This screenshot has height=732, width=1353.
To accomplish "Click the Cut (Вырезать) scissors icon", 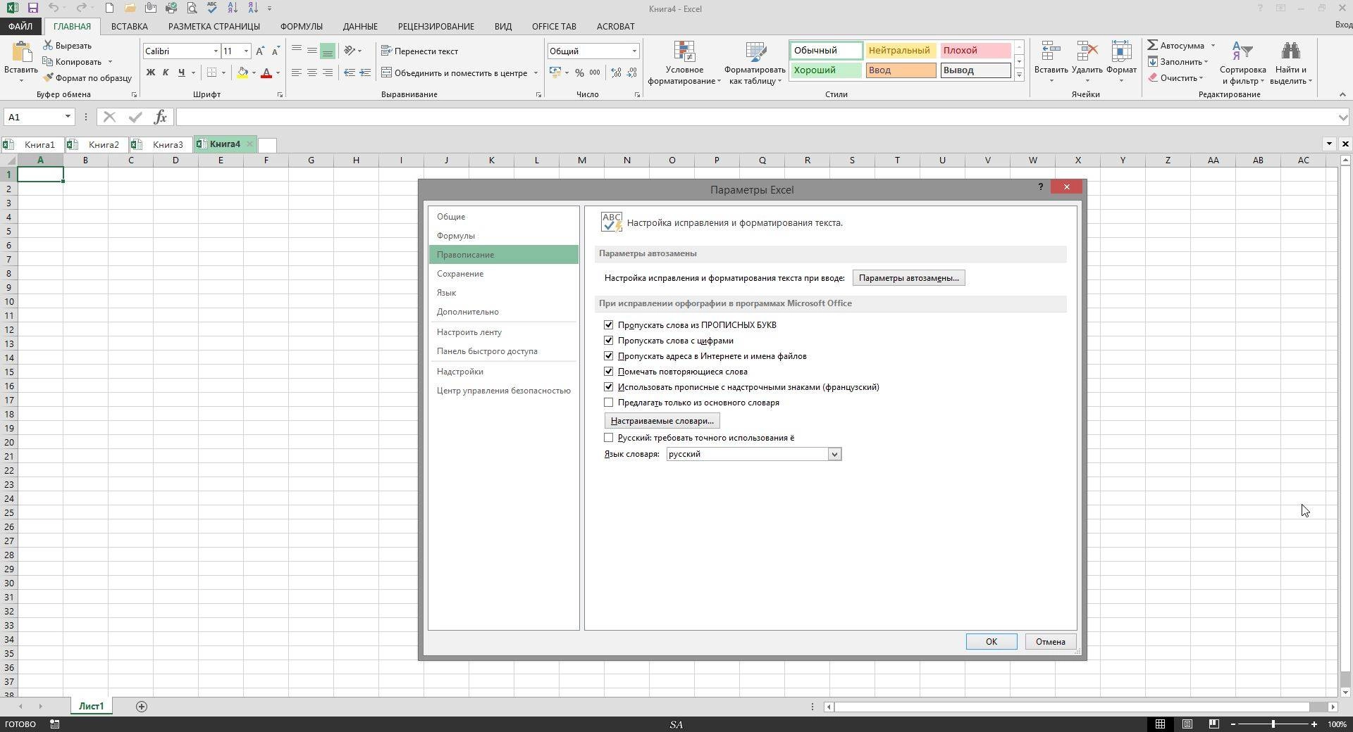I will tap(48, 45).
